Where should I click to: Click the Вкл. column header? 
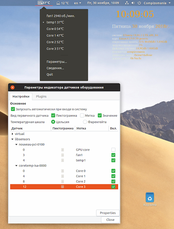point(114,128)
